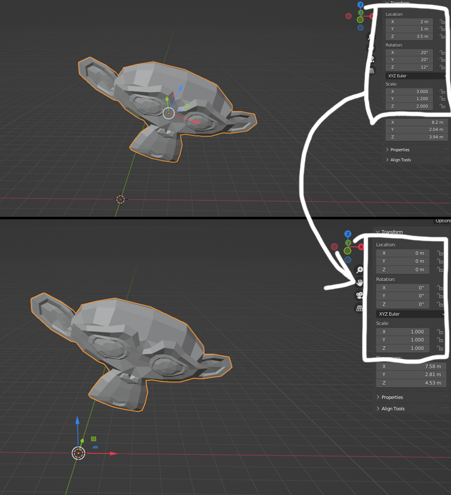
Task: Click the negative Z dark blue circle, upper screenshot
Action: click(360, 28)
